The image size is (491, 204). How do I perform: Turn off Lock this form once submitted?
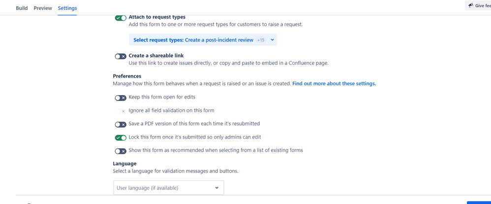[121, 138]
